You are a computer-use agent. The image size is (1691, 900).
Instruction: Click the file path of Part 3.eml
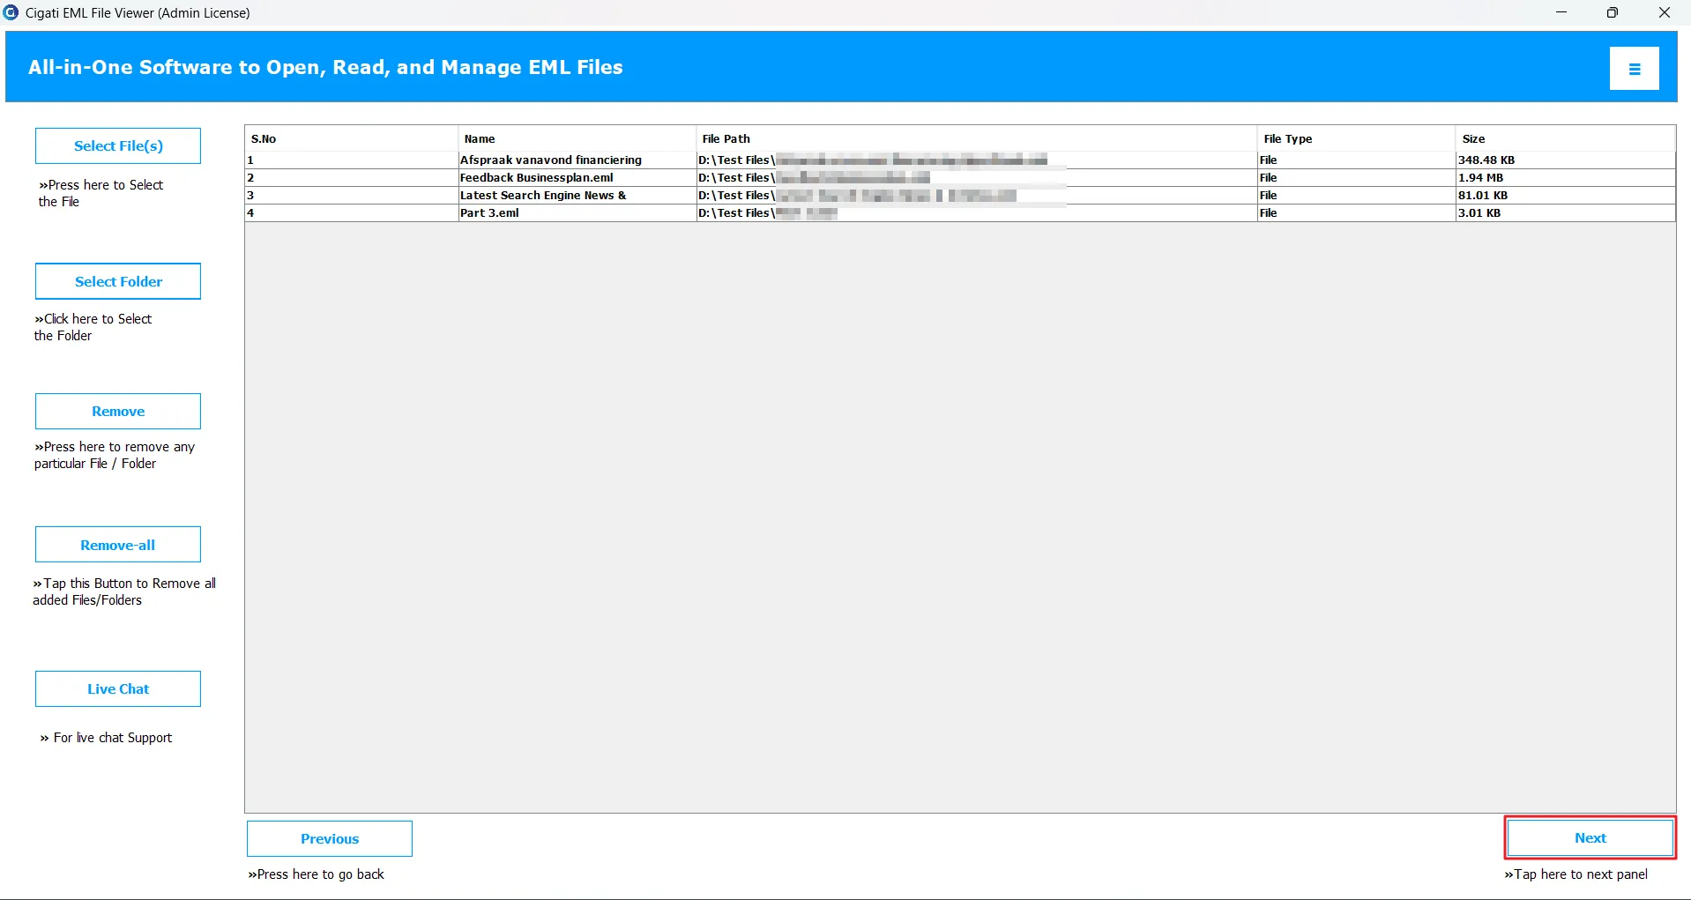coord(977,213)
